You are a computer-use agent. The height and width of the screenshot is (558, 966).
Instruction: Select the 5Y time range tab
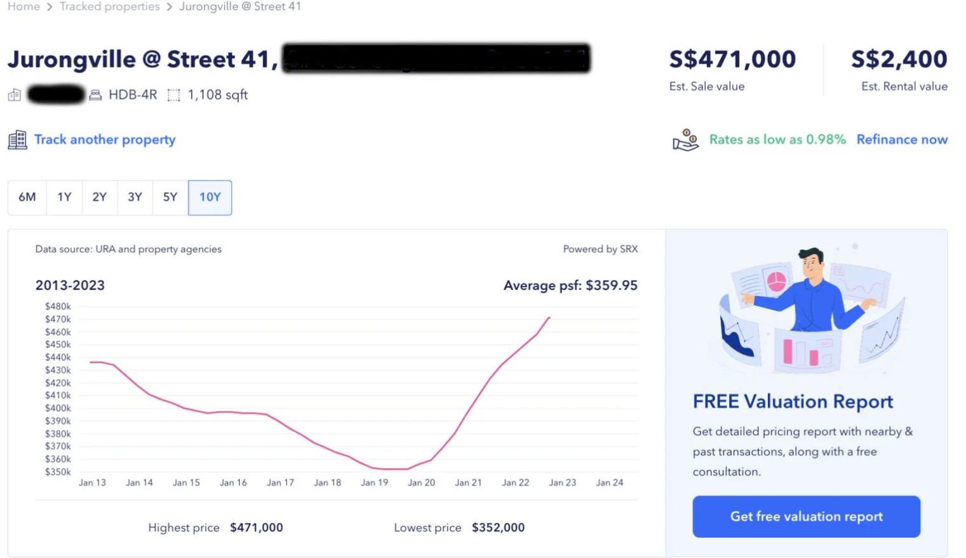pyautogui.click(x=170, y=197)
